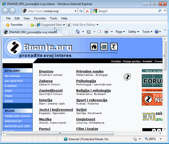
Task: Click in the address bar URL field
Action: click(x=50, y=11)
